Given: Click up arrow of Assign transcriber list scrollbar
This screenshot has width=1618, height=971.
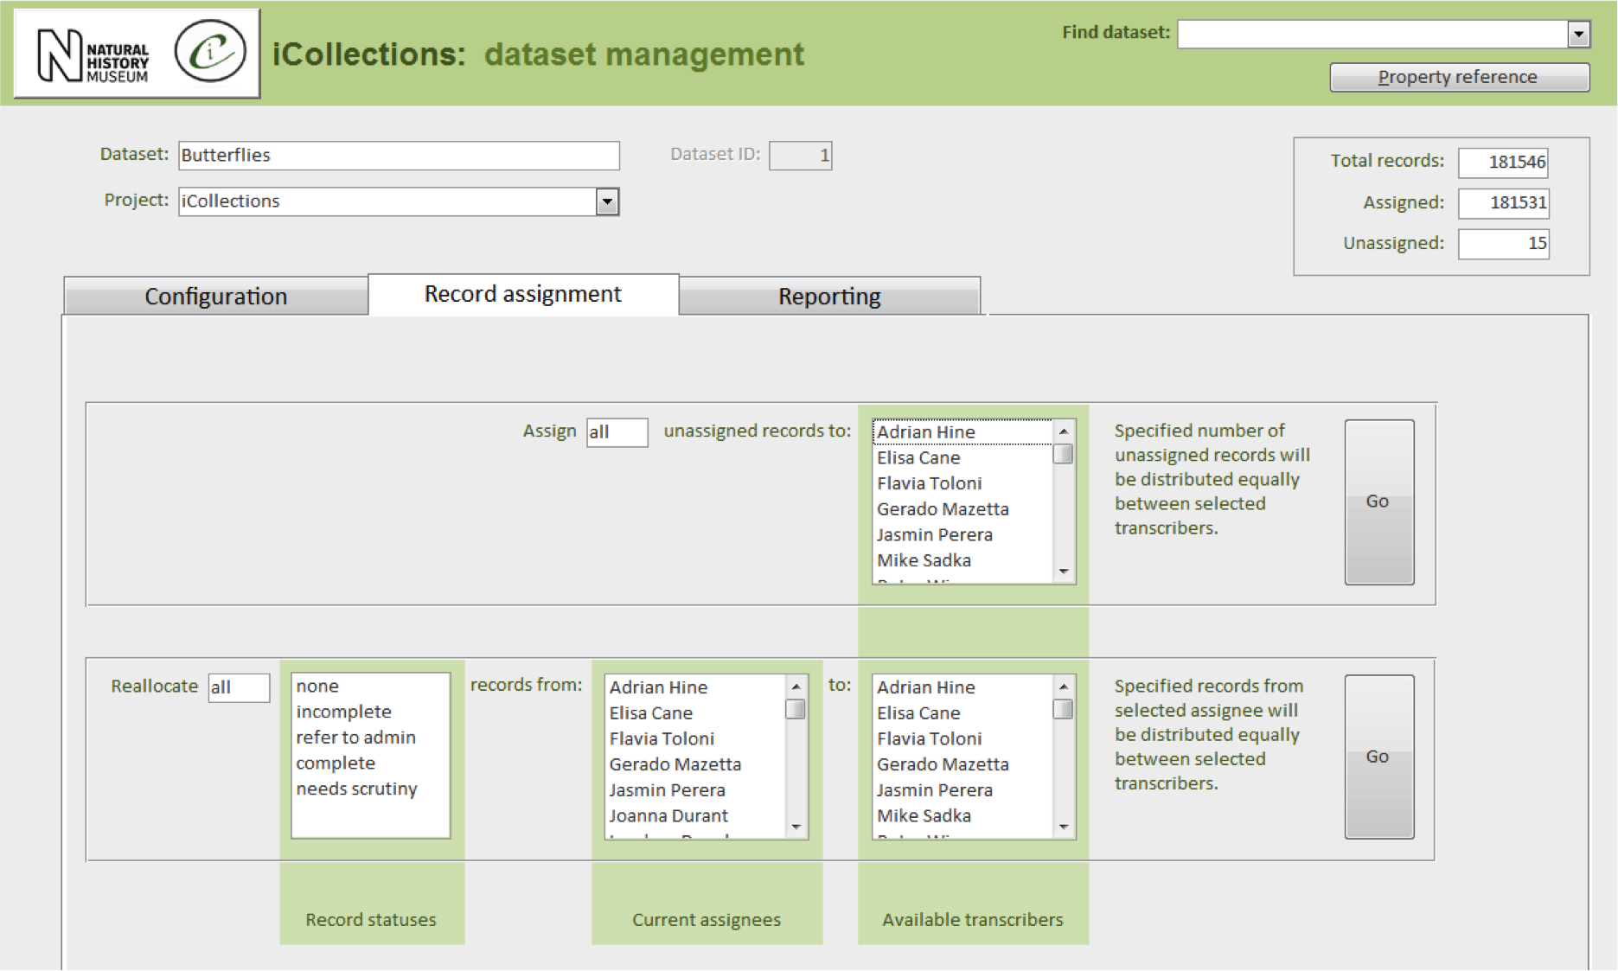Looking at the screenshot, I should point(1064,431).
